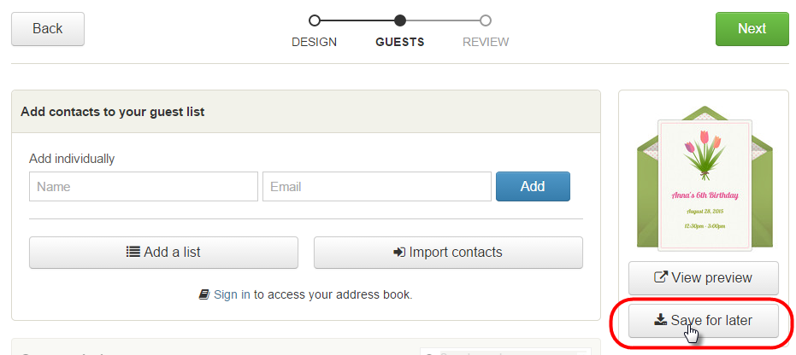Image resolution: width=796 pixels, height=355 pixels.
Task: Click the download icon on Save for later
Action: coord(660,320)
